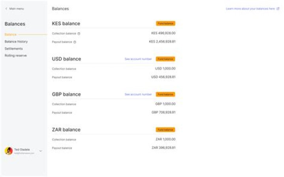Select Balance in the sidebar

coord(11,35)
